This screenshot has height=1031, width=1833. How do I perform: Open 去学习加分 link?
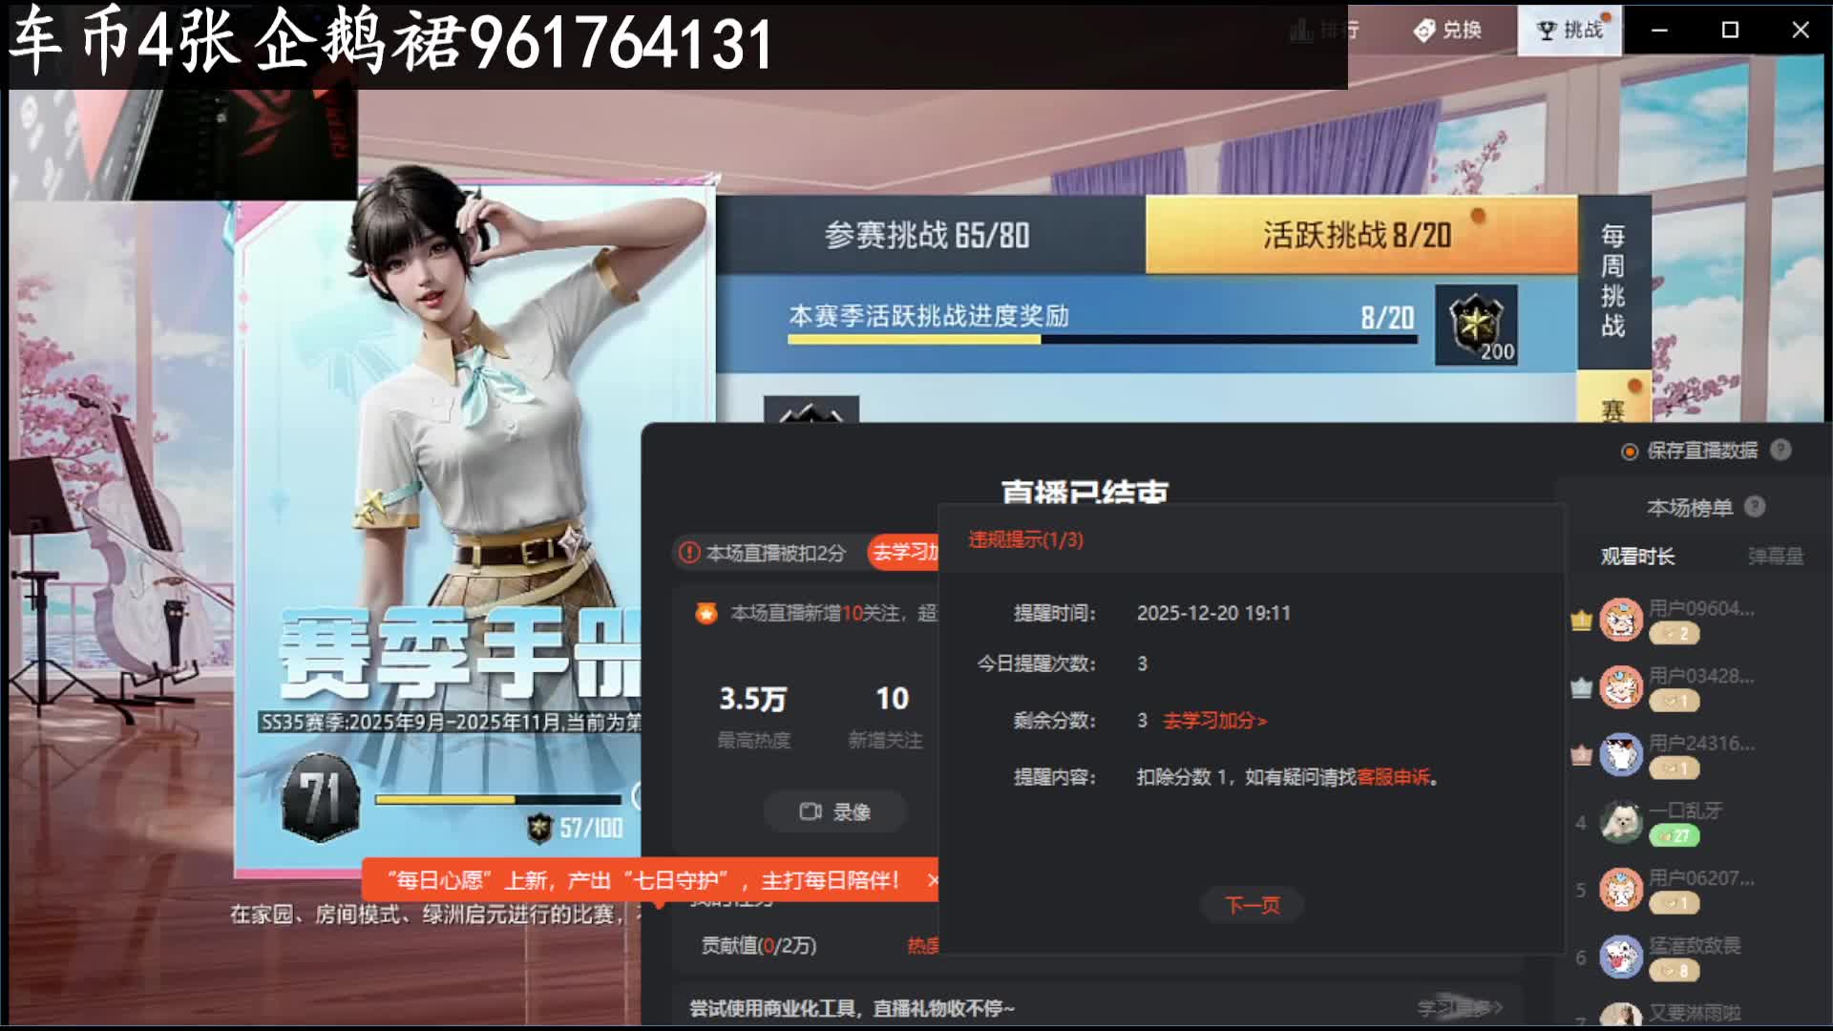1214,721
